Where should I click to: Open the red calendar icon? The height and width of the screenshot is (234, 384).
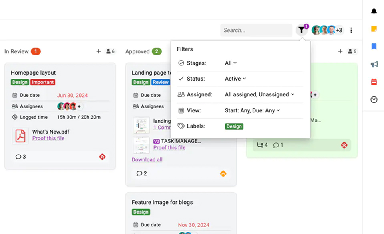pyautogui.click(x=374, y=82)
